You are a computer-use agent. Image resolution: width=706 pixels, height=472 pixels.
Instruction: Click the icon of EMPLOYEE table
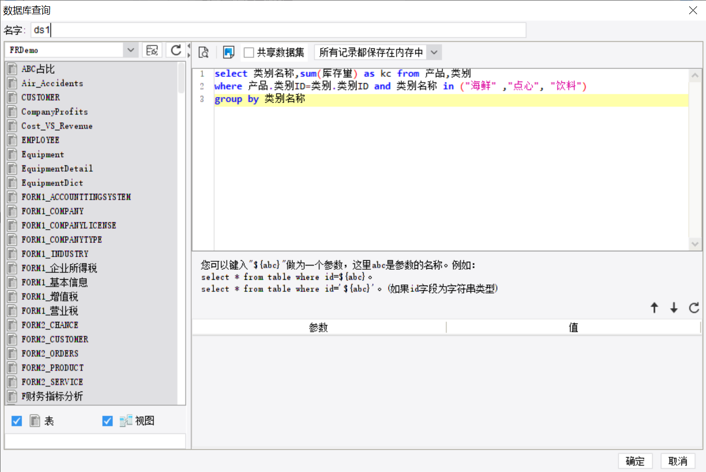[x=12, y=140]
